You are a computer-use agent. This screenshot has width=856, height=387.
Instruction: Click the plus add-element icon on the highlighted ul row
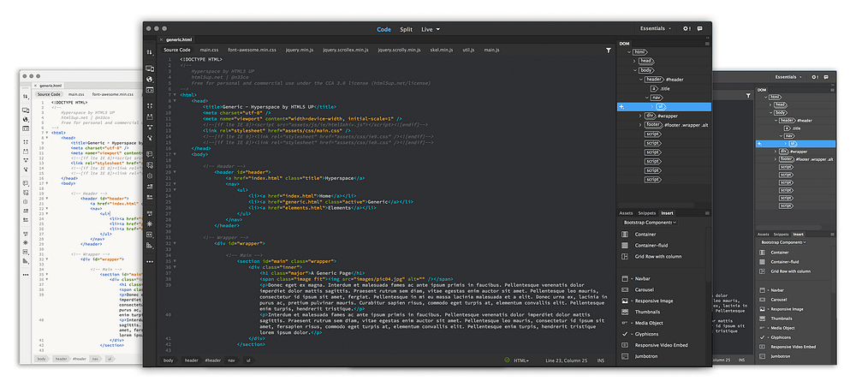pos(621,107)
